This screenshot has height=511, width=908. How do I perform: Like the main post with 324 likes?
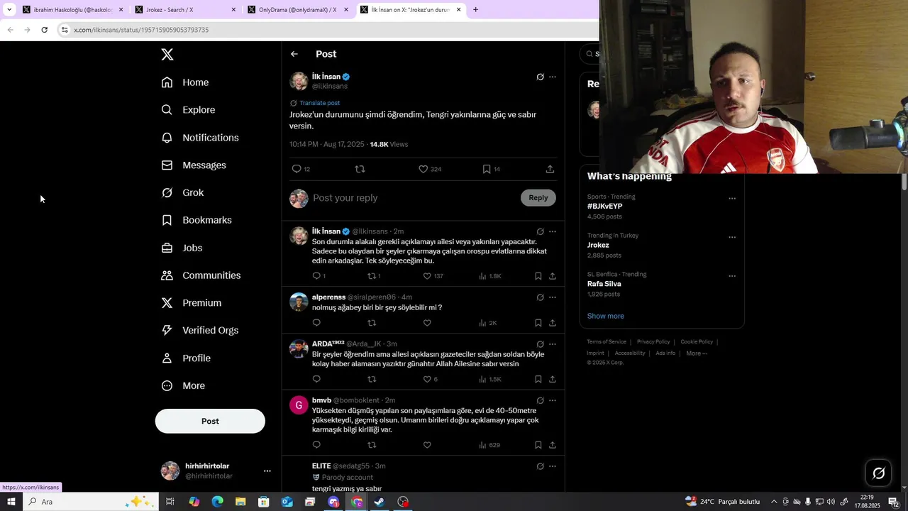tap(429, 169)
